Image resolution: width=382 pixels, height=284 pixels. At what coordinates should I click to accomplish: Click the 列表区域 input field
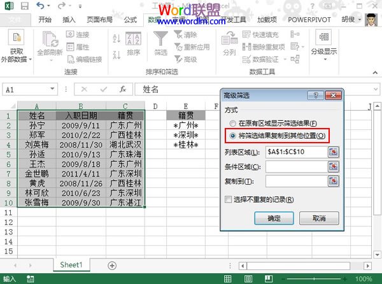pos(297,152)
